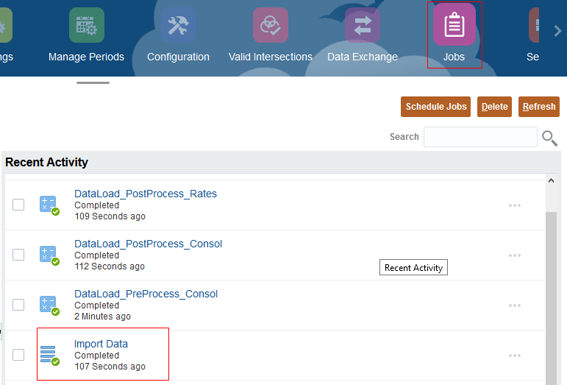The width and height of the screenshot is (567, 385).
Task: Click the Data Exchange arrows icon
Action: (362, 25)
